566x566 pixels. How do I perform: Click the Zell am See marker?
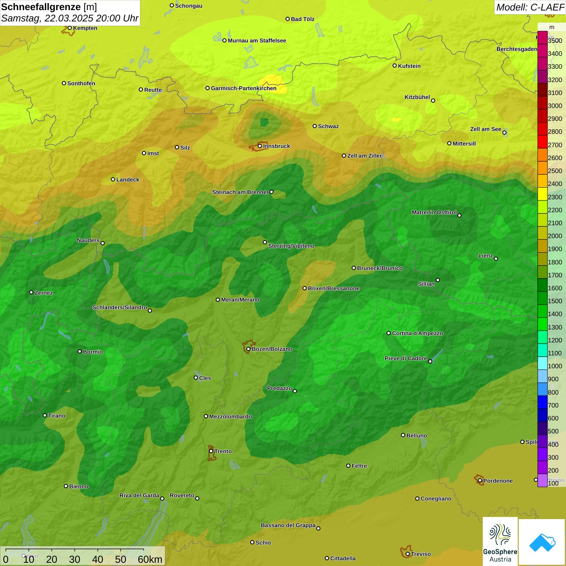pyautogui.click(x=504, y=133)
